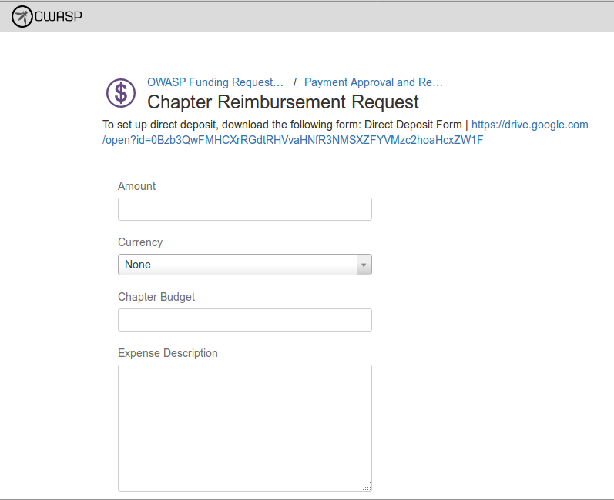Select the Chapter Budget label
Viewport: 614px width, 500px height.
156,297
